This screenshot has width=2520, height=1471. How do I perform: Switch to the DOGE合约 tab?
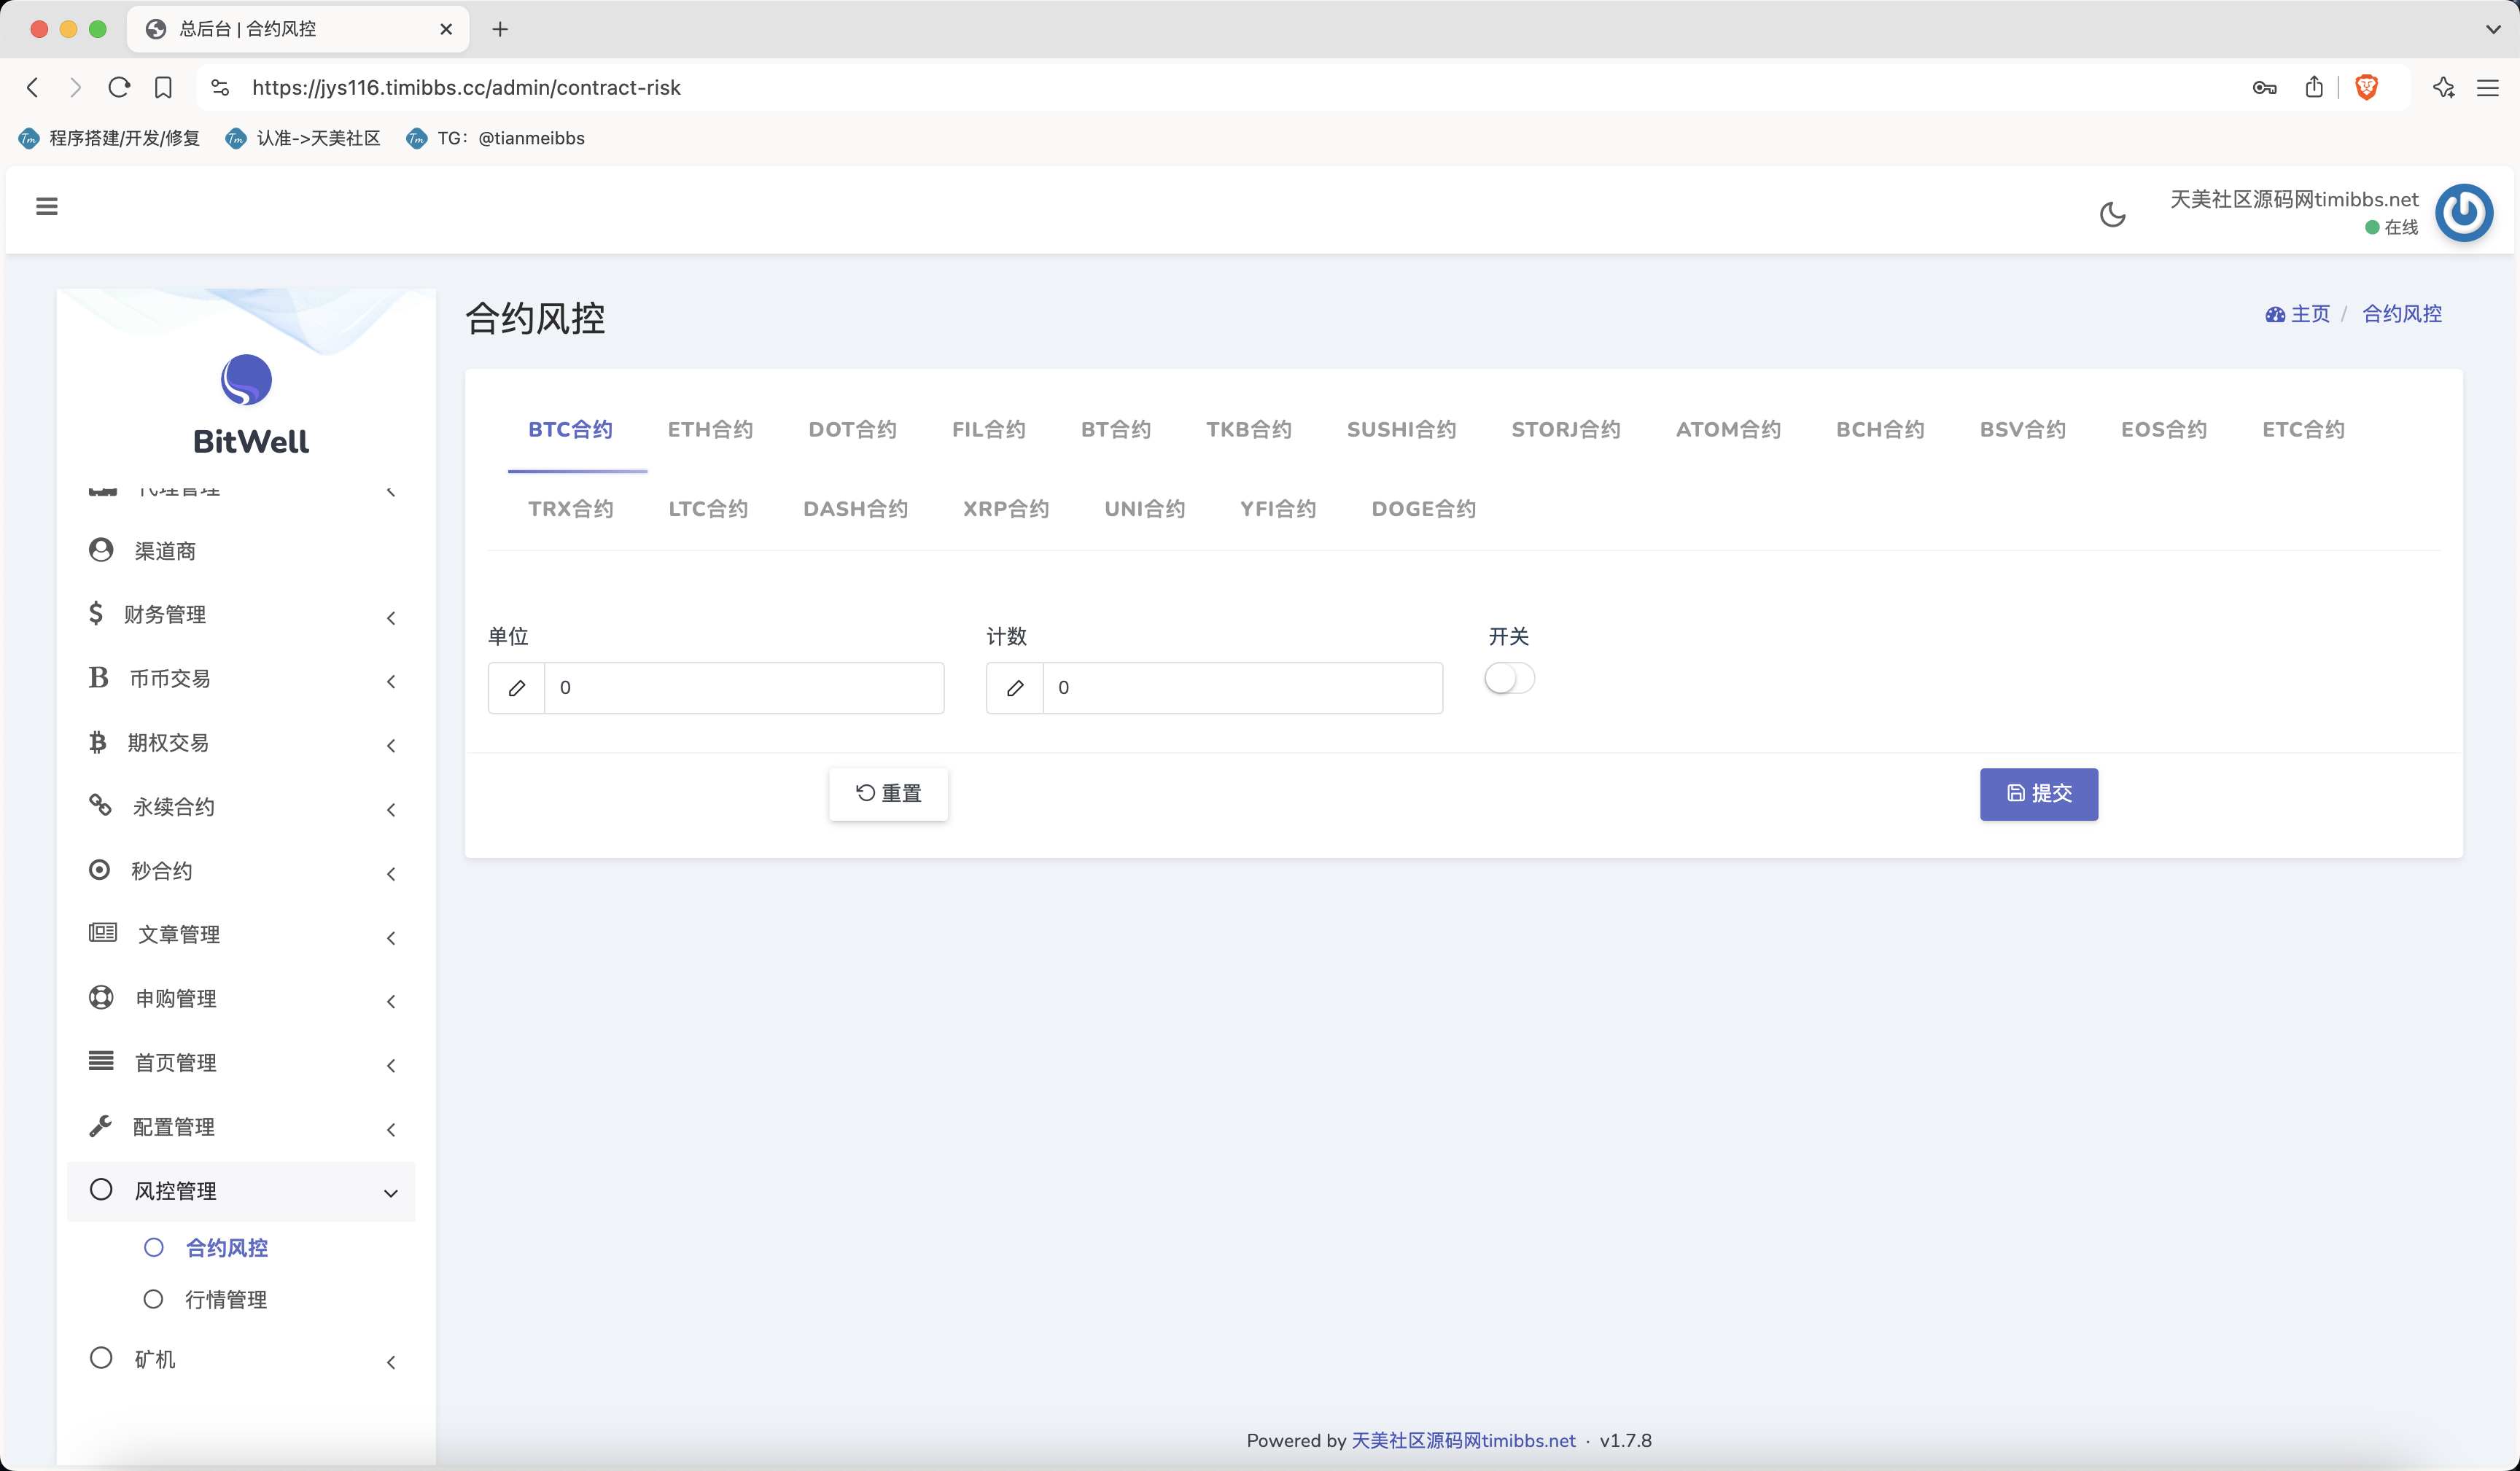point(1423,509)
